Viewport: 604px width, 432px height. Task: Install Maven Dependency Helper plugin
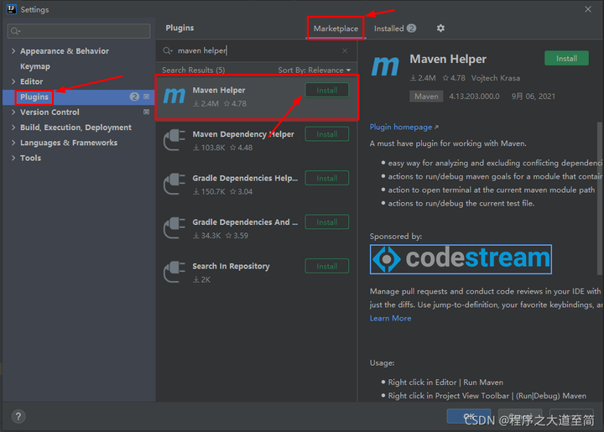coord(327,134)
